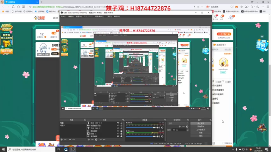
Task: Open the browser downloads icon
Action: point(242,7)
